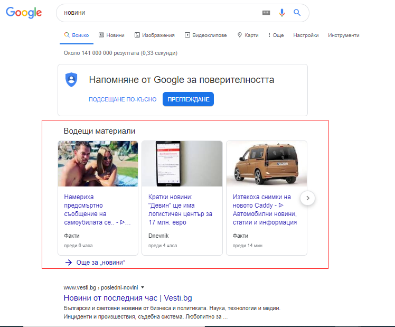The height and width of the screenshot is (327, 395).
Task: Click the couple photo thumbnail
Action: coord(98,164)
